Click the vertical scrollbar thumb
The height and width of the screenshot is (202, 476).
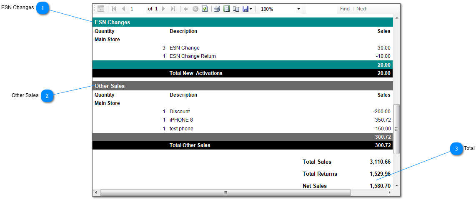click(x=396, y=129)
